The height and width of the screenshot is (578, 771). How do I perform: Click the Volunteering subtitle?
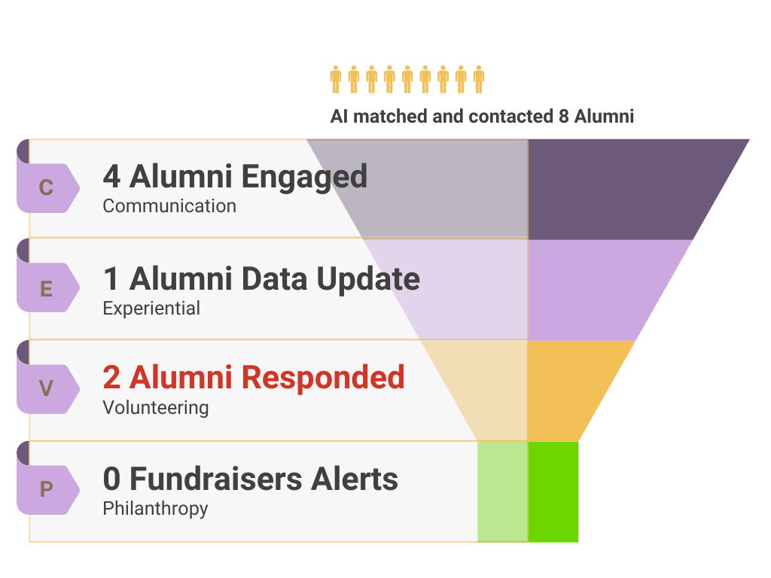[155, 408]
